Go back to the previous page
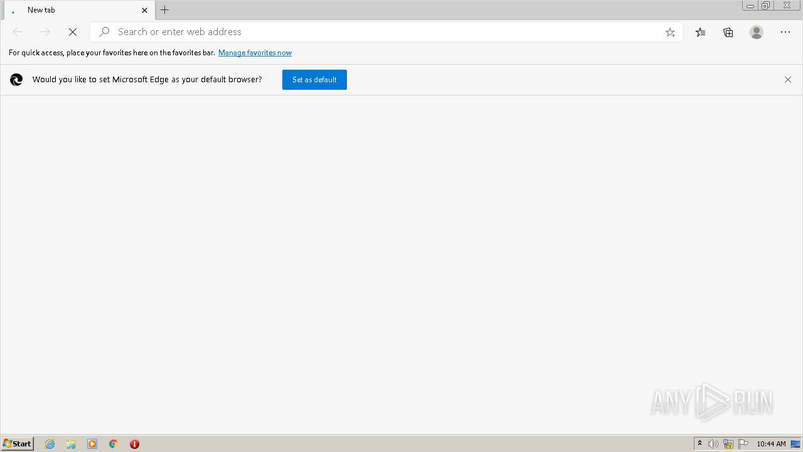The image size is (803, 452). [x=18, y=32]
